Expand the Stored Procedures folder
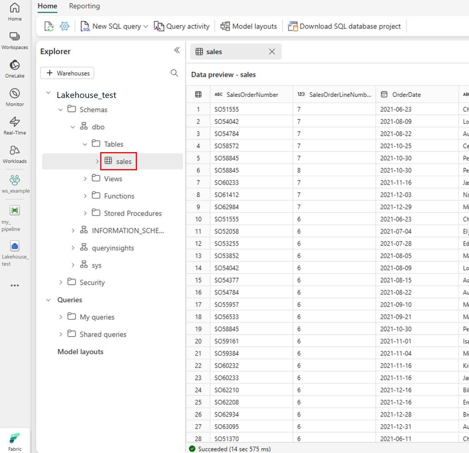This screenshot has width=469, height=453. [85, 213]
